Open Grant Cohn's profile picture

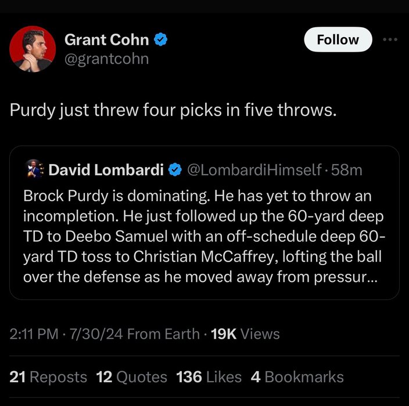(x=33, y=49)
